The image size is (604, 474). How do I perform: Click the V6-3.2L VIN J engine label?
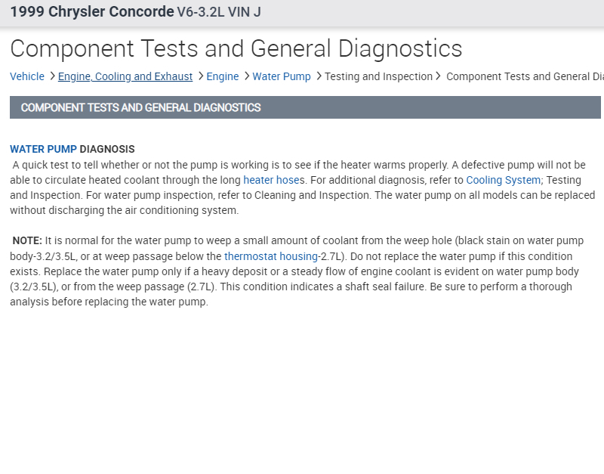click(x=219, y=13)
